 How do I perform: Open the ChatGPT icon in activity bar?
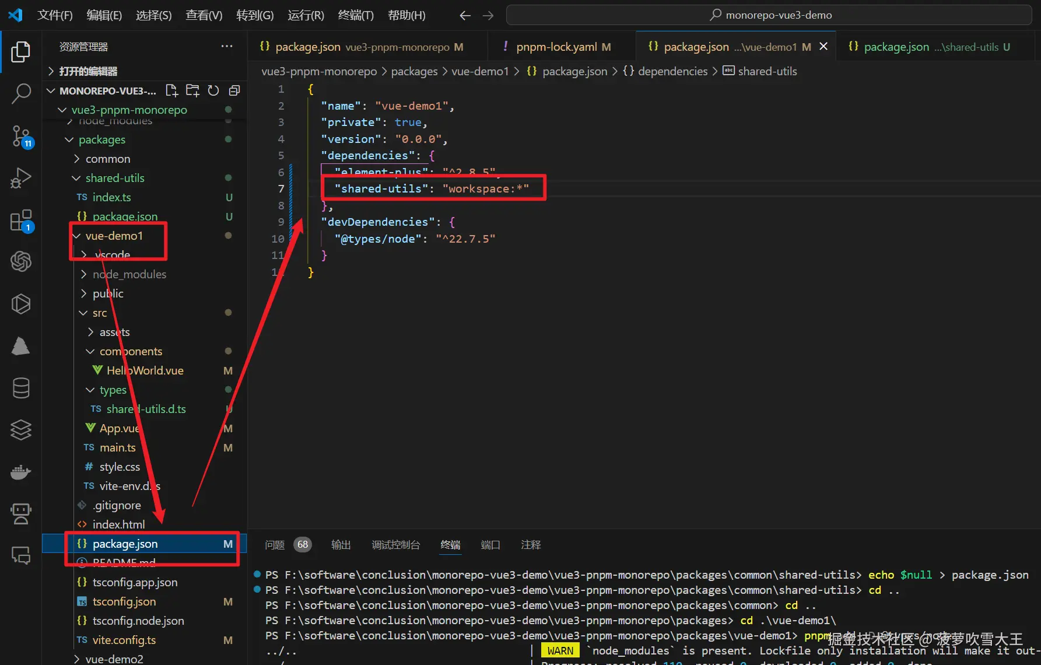click(21, 261)
